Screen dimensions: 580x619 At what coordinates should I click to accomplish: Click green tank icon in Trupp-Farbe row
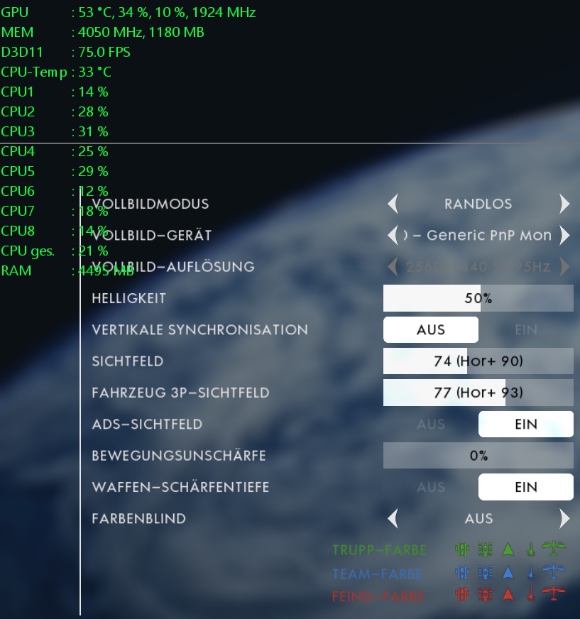coord(462,549)
